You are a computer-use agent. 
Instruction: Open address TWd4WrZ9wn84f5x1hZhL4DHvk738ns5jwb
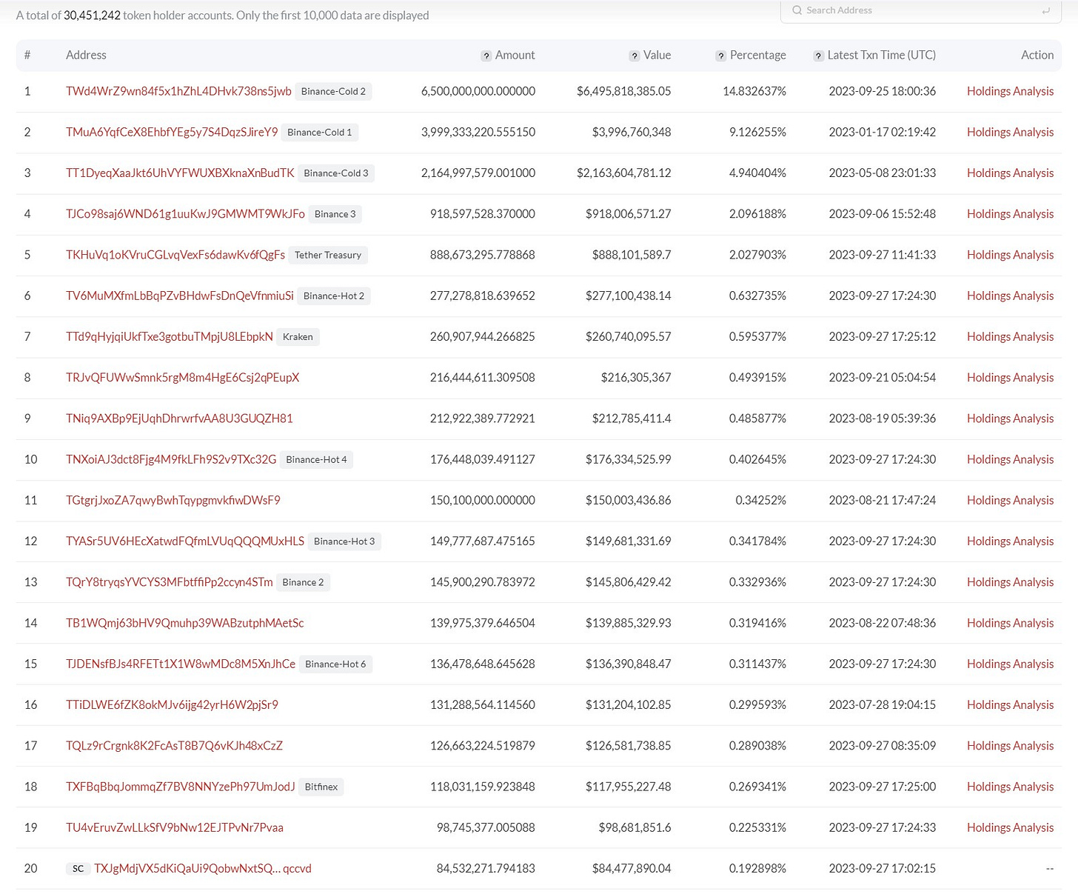coord(178,91)
